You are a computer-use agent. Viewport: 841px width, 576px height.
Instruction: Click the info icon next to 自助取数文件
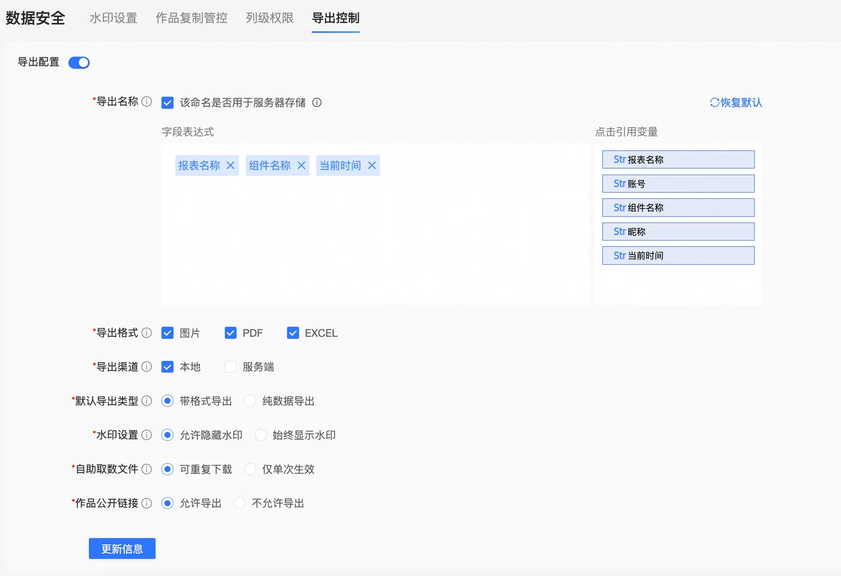tap(148, 469)
